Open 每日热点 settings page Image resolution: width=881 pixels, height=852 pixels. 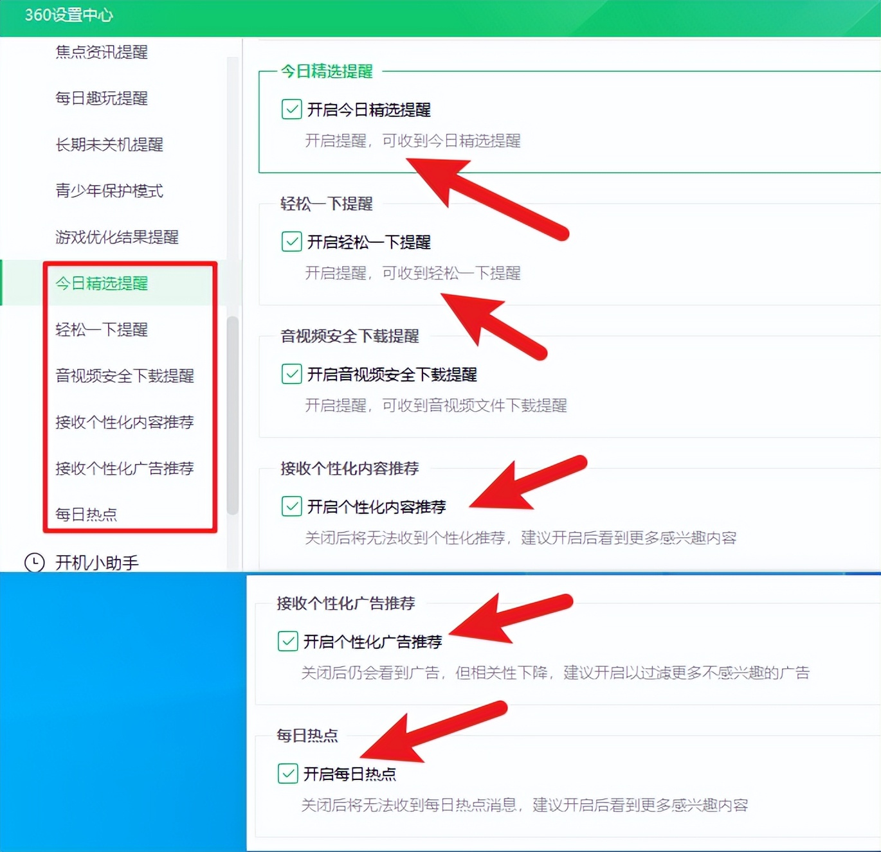(x=86, y=514)
